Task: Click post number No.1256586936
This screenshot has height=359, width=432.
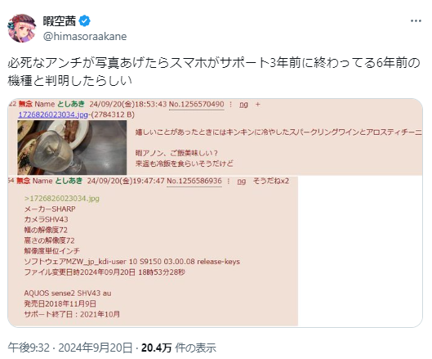Action: [x=194, y=181]
